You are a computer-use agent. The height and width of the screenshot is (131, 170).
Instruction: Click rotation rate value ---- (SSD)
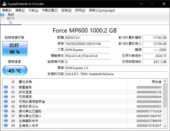coord(155,50)
